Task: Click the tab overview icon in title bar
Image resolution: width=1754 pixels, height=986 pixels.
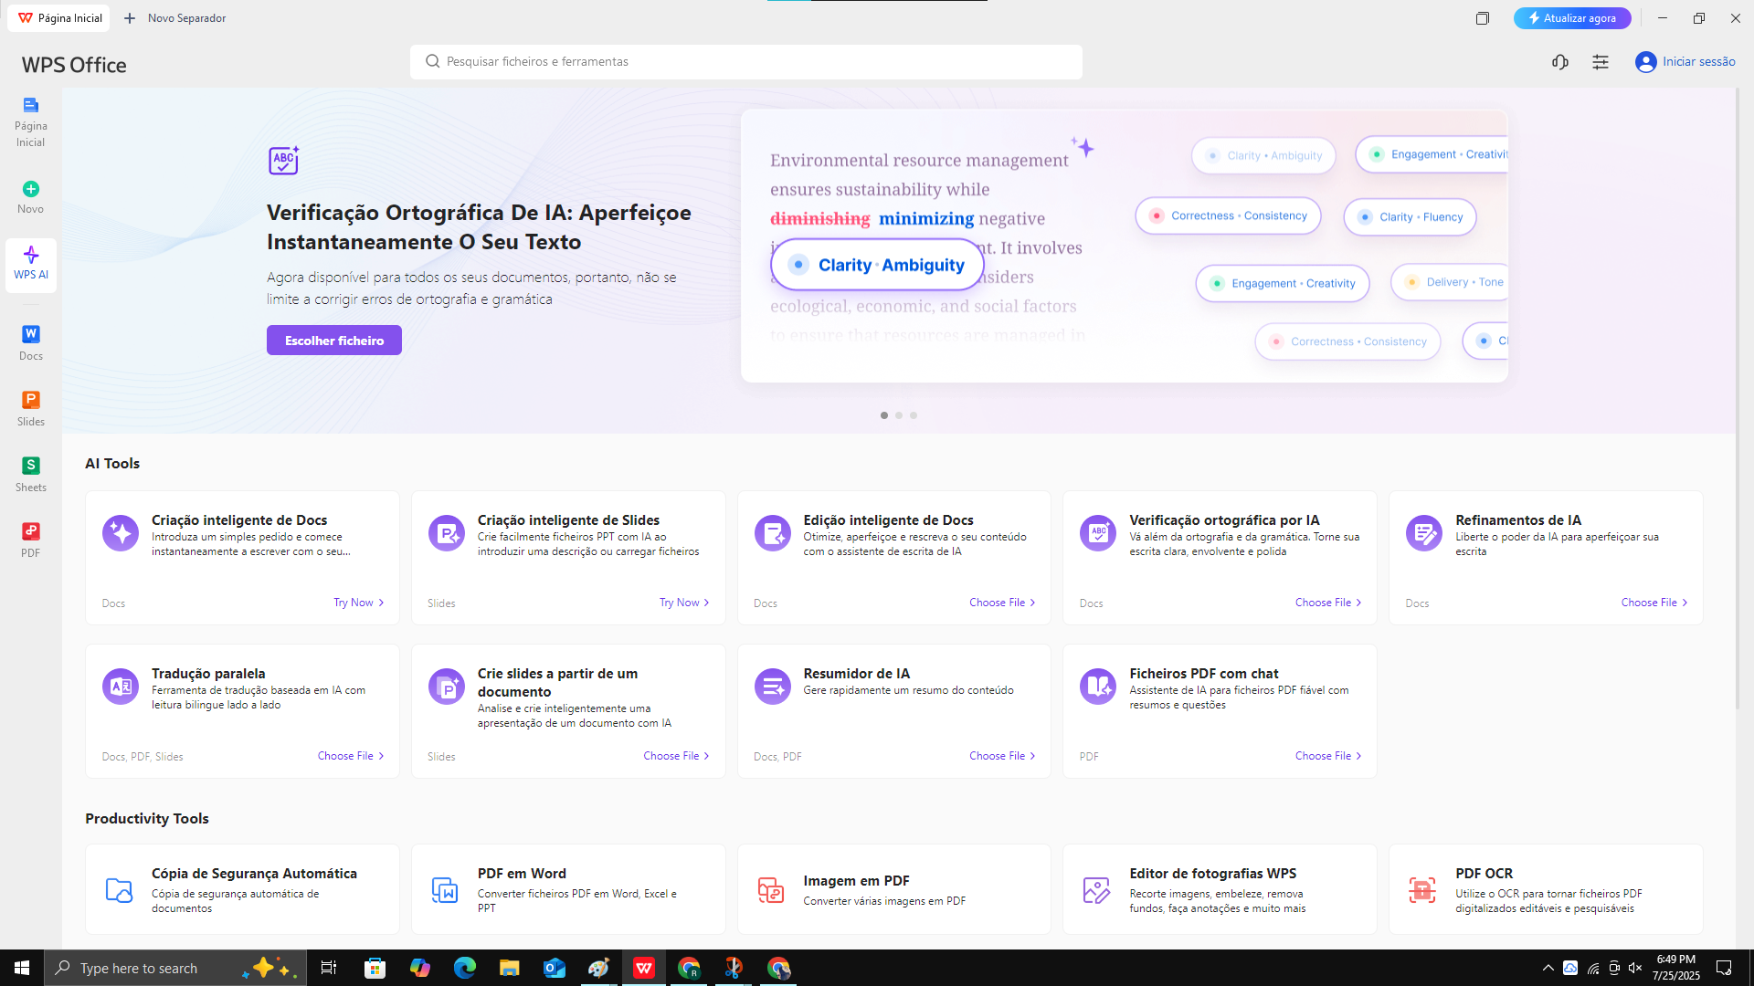Action: pos(1482,18)
